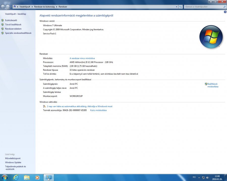Click the Forward navigation arrow button

click(8, 7)
